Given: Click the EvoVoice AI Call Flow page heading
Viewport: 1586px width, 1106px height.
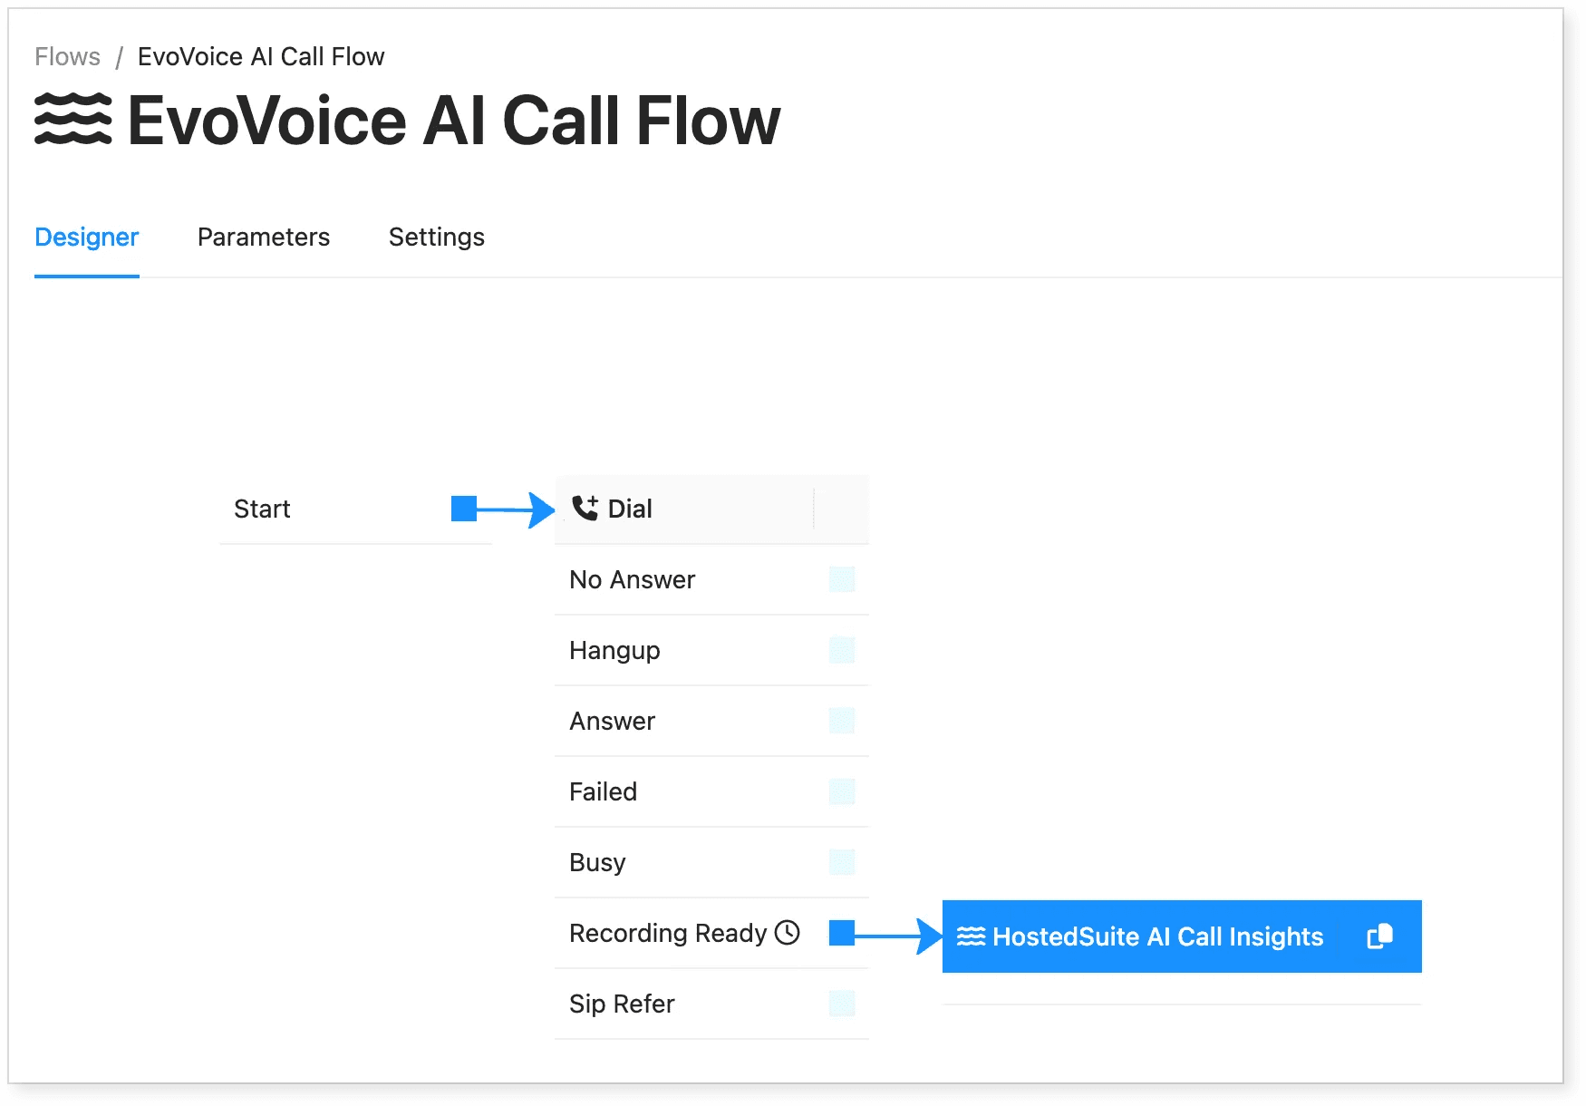Looking at the screenshot, I should (x=454, y=120).
